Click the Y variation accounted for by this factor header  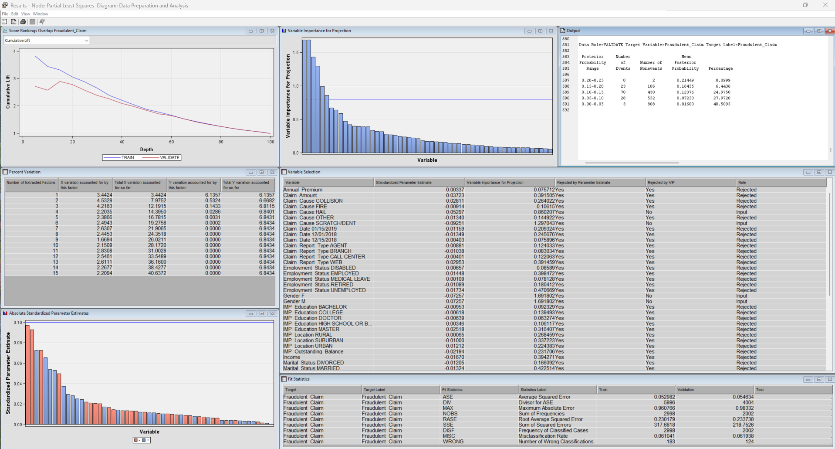tap(194, 185)
